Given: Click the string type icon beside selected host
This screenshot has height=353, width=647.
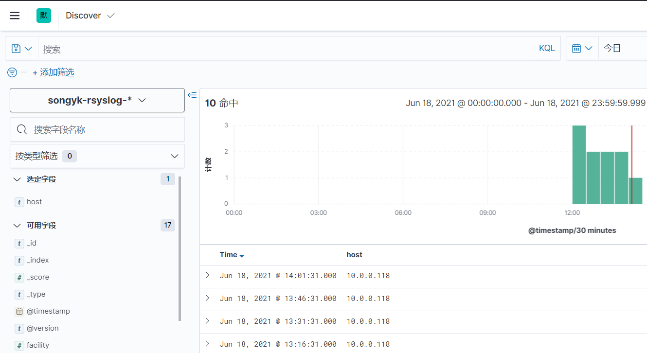Looking at the screenshot, I should click(x=19, y=202).
